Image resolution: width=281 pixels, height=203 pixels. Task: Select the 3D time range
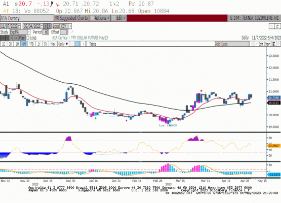(x=10, y=44)
